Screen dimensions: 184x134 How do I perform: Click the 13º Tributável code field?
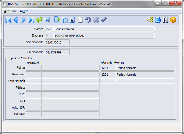coord(34,101)
